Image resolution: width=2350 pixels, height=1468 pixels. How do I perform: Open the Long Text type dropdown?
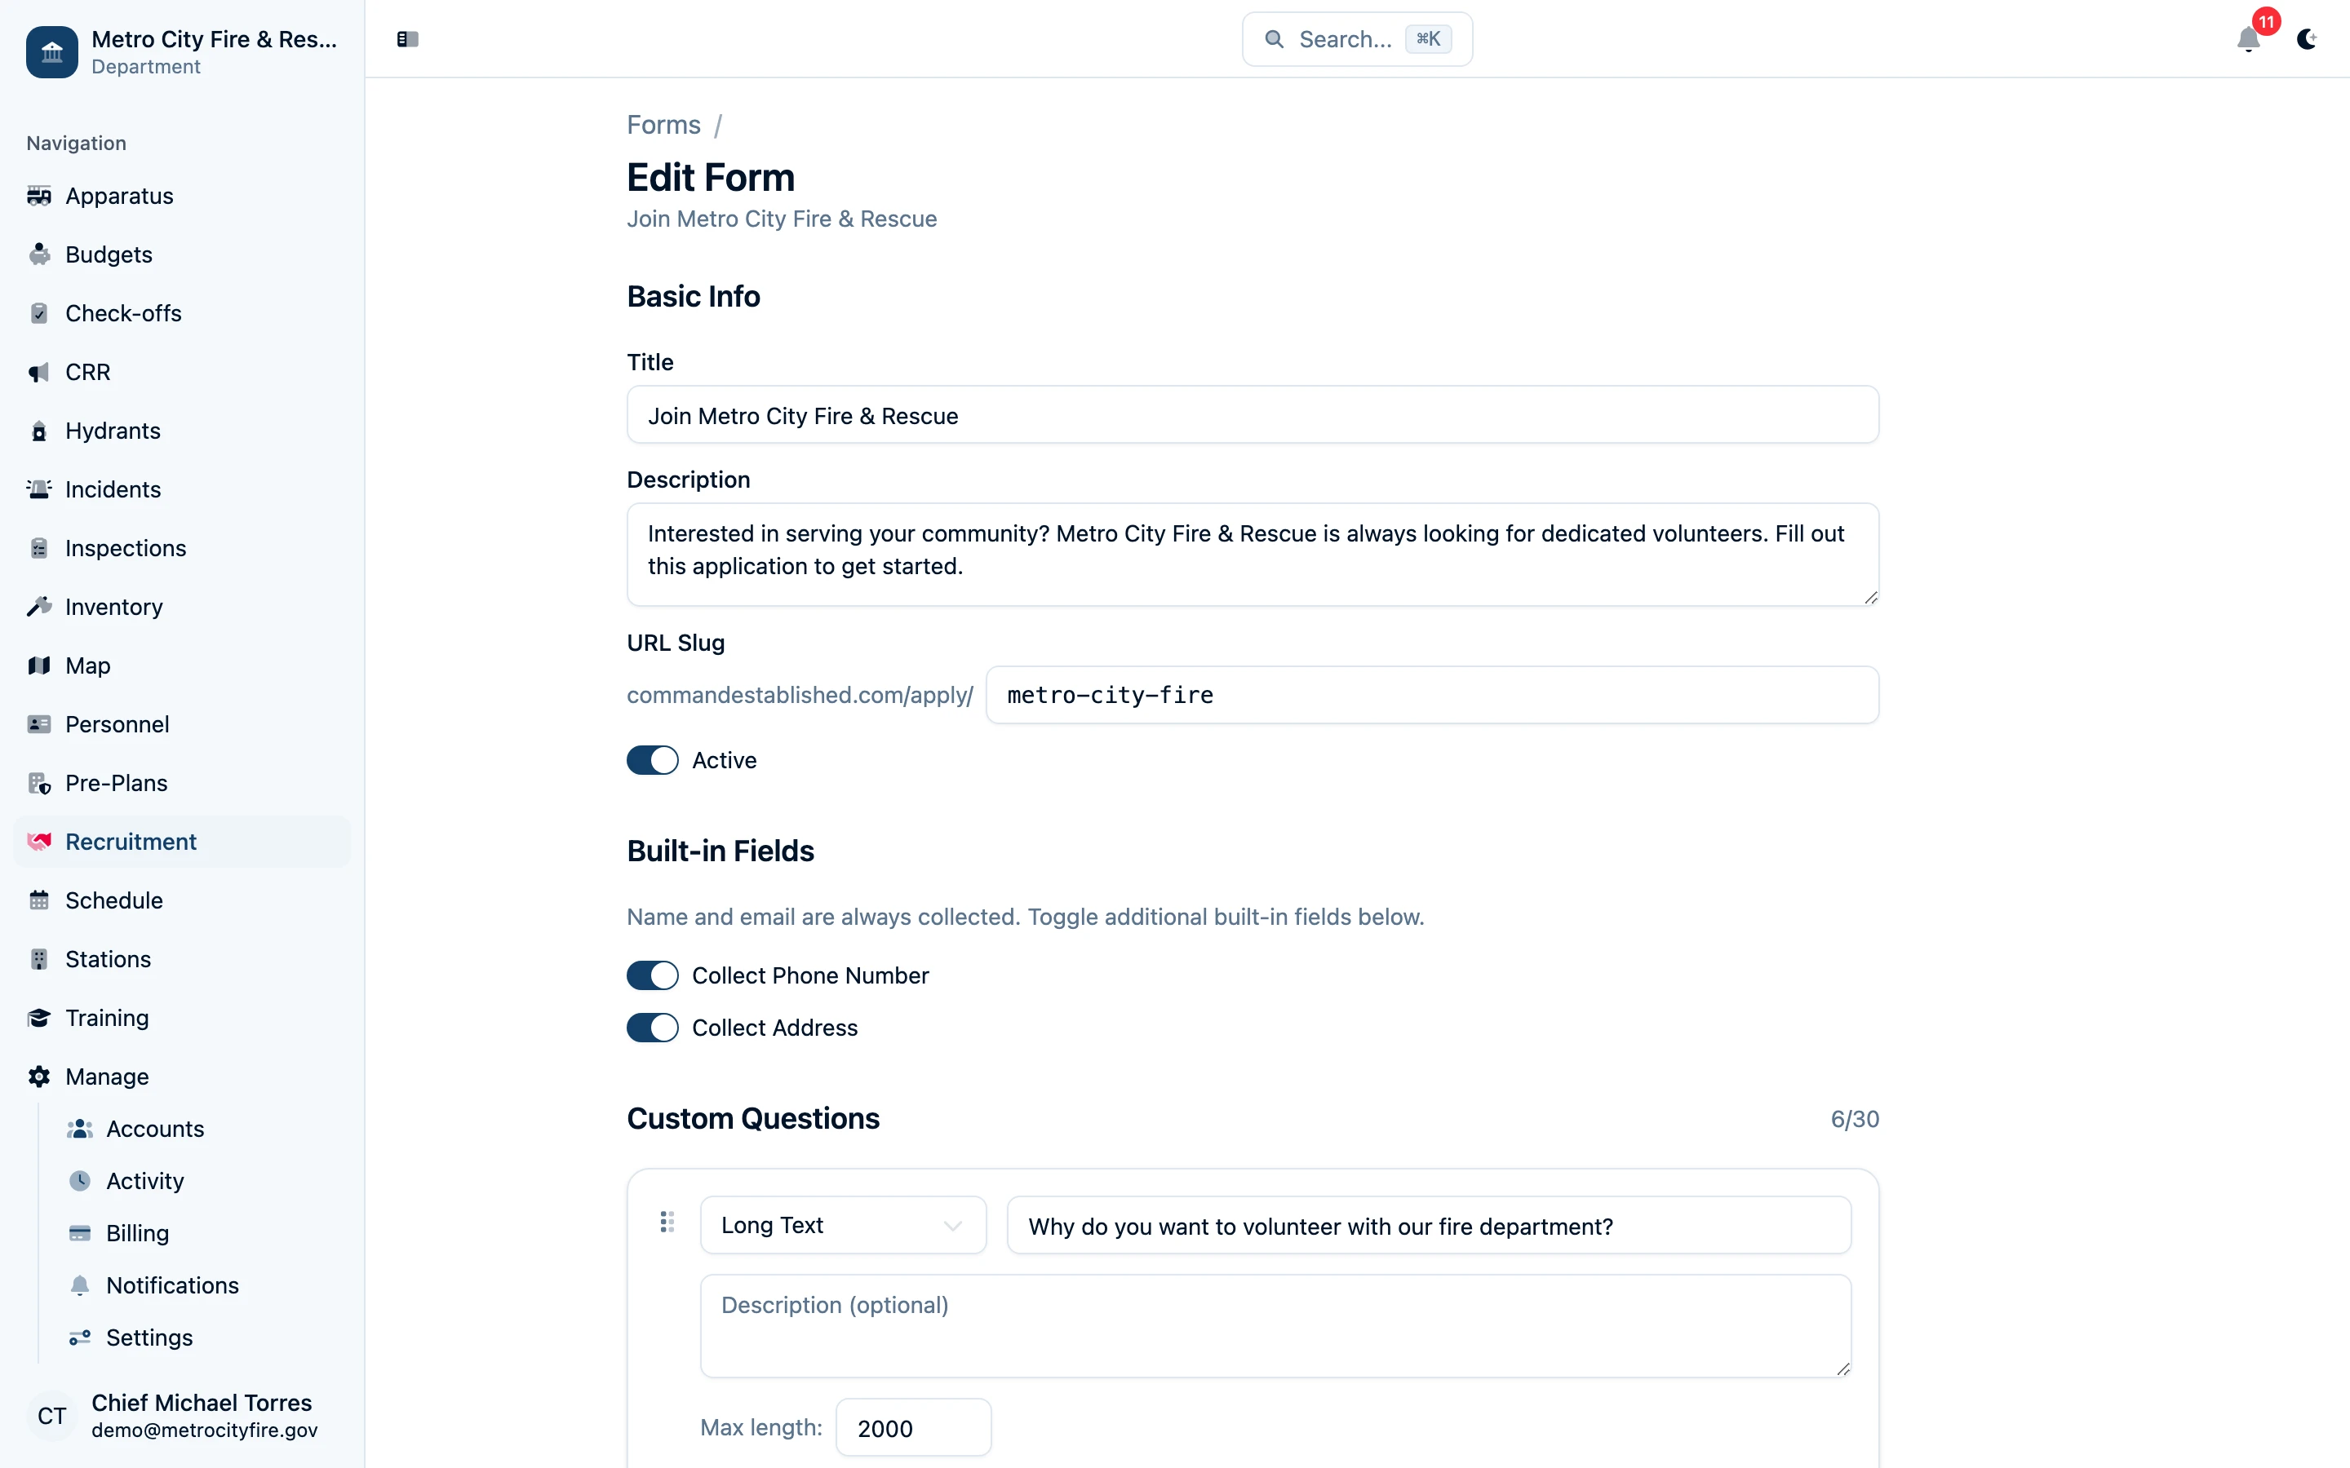click(842, 1225)
